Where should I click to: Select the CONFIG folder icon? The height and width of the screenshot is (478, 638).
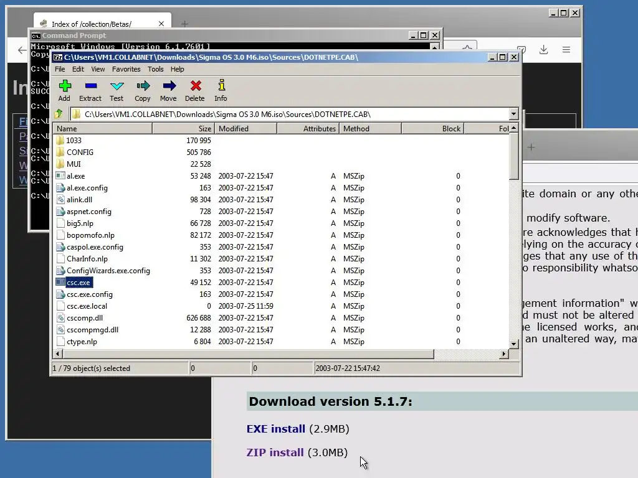click(x=60, y=152)
